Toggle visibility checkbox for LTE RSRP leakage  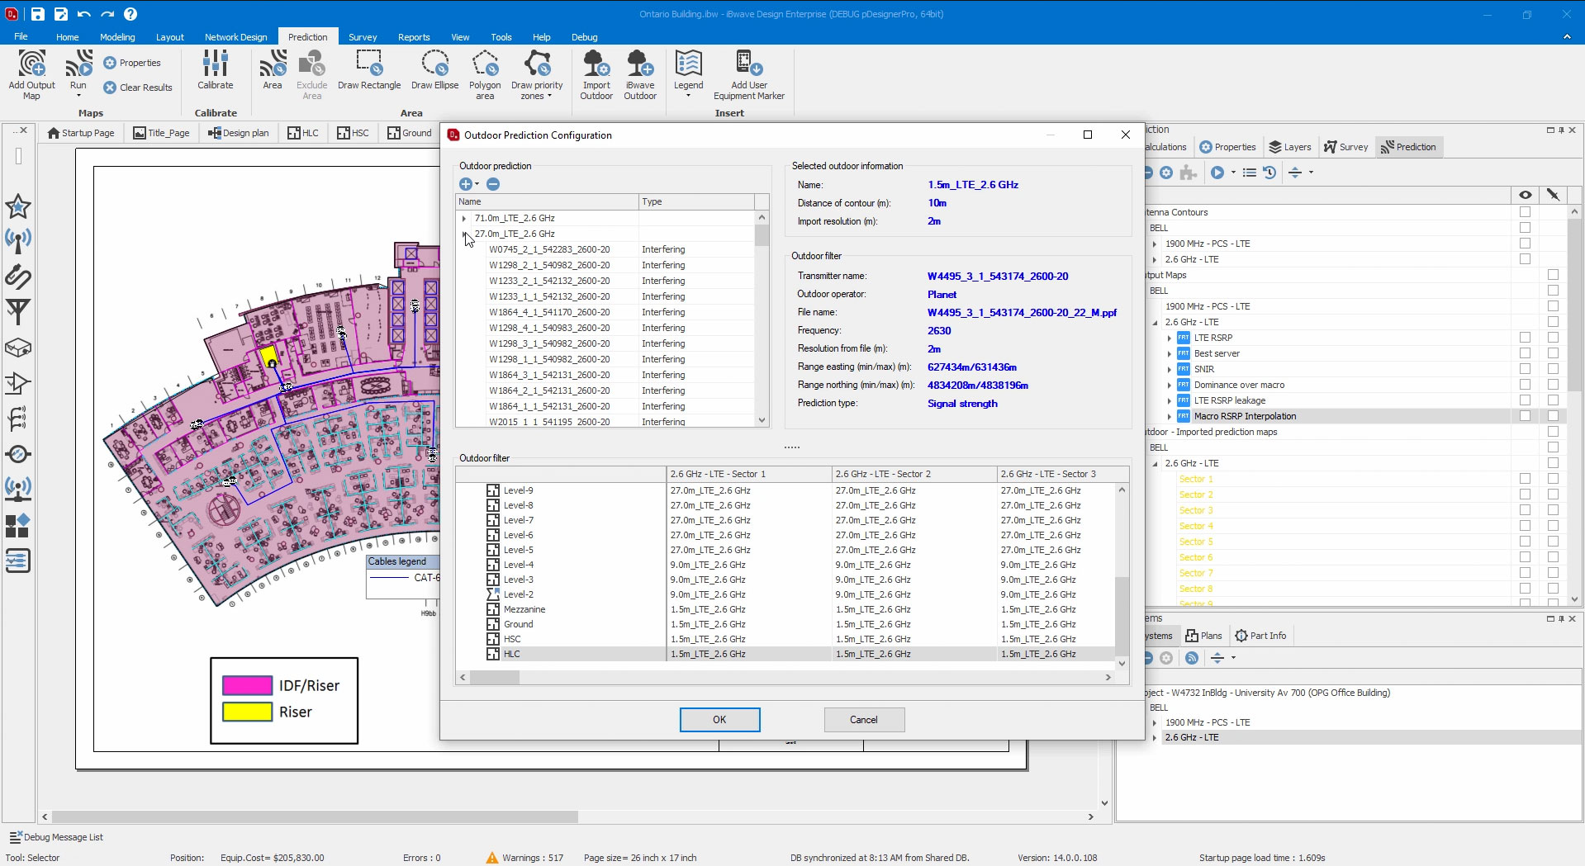[1525, 400]
